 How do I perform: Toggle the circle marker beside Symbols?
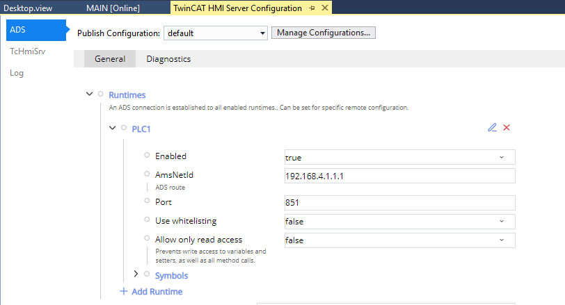147,274
